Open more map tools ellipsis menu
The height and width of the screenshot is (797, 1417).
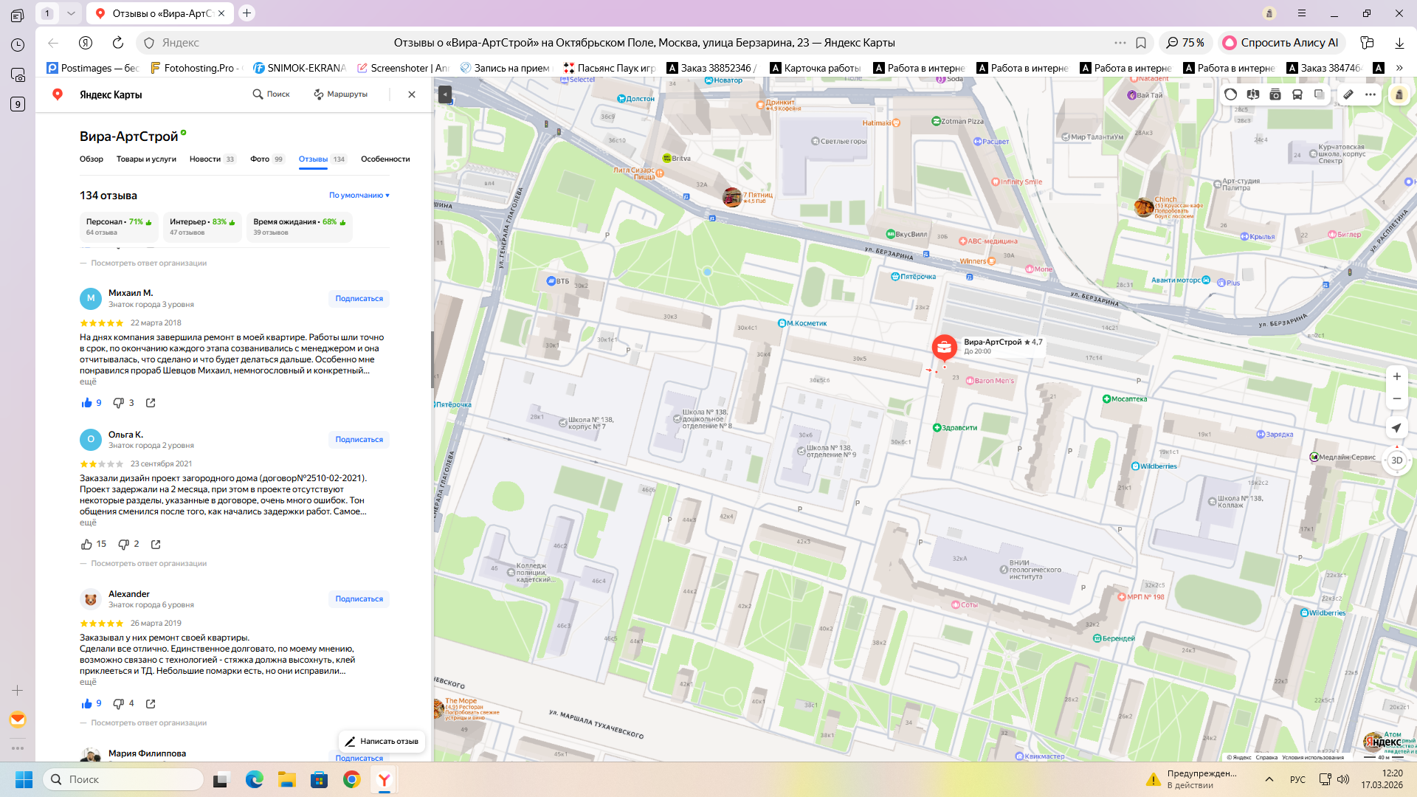pos(1371,94)
